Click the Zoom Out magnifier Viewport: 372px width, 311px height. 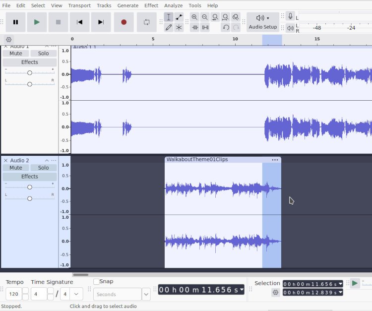coord(205,17)
